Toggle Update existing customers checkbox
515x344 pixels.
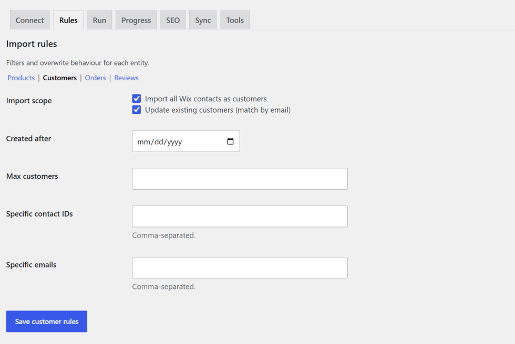[x=137, y=110]
